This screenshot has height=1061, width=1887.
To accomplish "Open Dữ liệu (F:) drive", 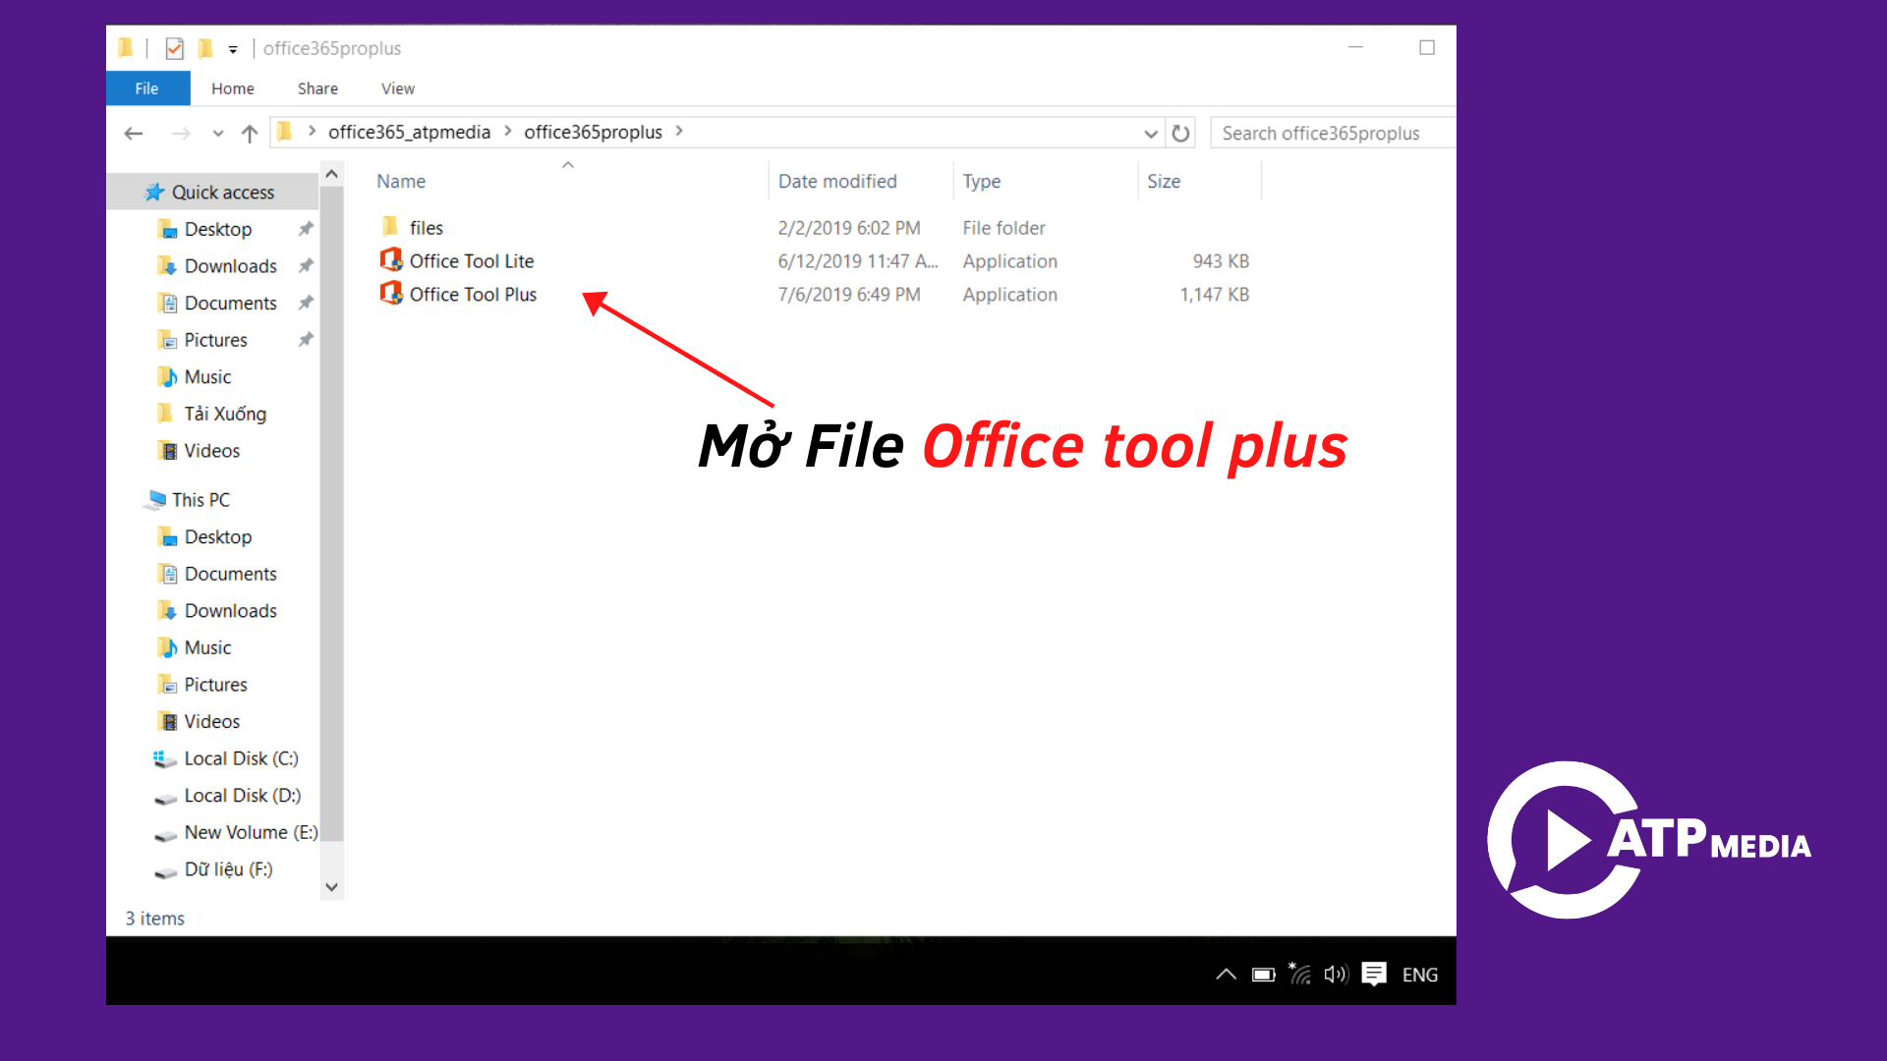I will point(228,869).
